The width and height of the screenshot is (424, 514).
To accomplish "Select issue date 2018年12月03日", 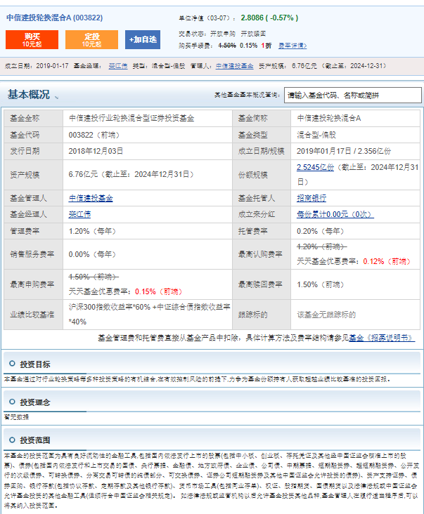I will [96, 151].
